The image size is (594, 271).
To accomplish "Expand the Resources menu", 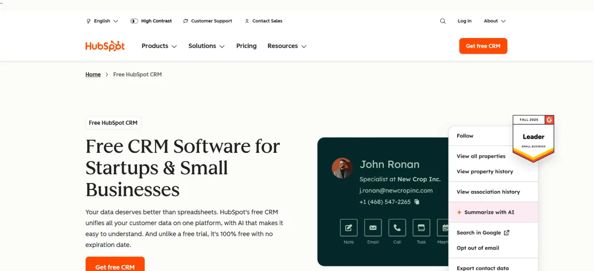I will tap(286, 46).
